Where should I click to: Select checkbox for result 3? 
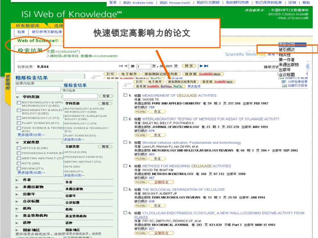pos(125,142)
